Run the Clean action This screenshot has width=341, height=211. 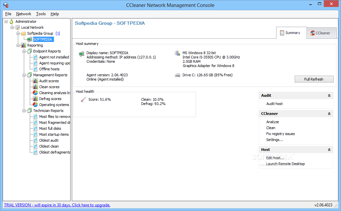[271, 128]
